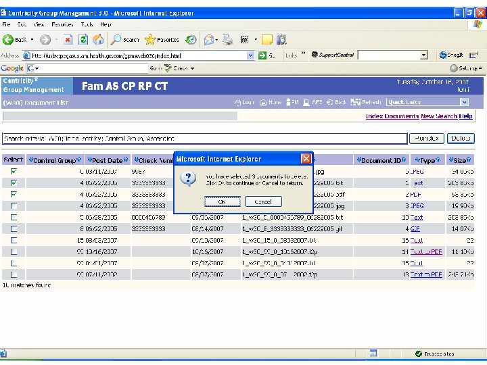Screen dimensions: 487x365
Task: Open the Index Documents link
Action: [392, 116]
